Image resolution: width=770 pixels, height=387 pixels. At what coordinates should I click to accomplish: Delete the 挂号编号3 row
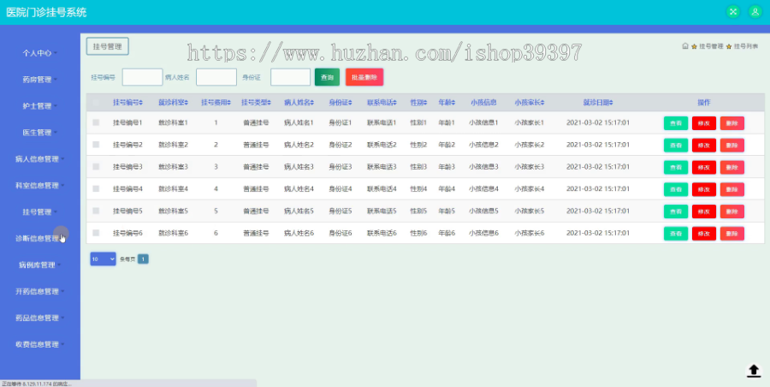tap(732, 167)
